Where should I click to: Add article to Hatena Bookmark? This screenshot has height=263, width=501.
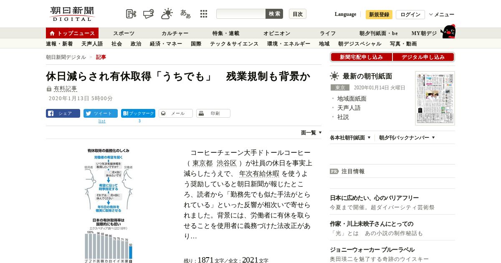tap(138, 113)
